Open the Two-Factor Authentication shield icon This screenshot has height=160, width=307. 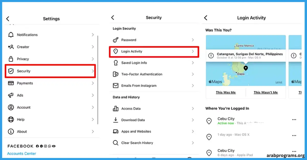pyautogui.click(x=116, y=74)
